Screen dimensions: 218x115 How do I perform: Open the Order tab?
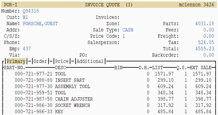(40, 61)
